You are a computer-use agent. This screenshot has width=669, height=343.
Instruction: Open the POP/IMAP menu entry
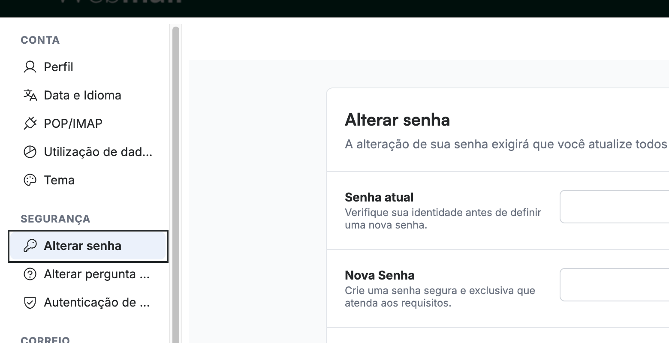[73, 123]
